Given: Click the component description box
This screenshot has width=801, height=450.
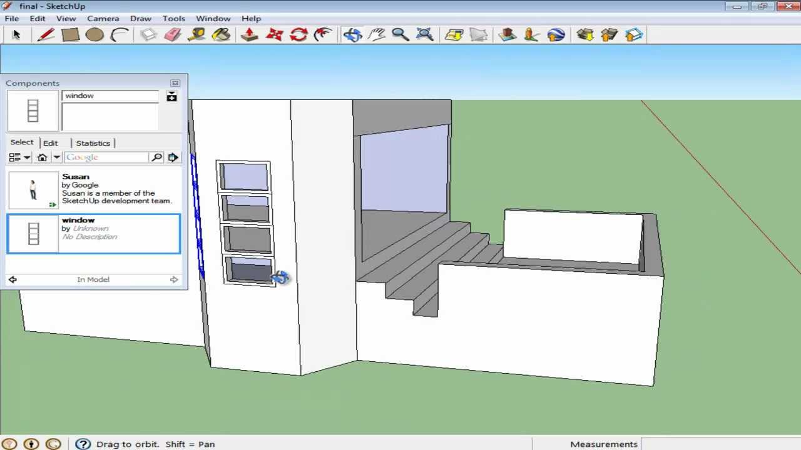Looking at the screenshot, I should [x=111, y=117].
